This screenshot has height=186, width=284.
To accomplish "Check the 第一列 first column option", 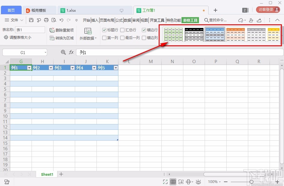I will (x=104, y=37).
